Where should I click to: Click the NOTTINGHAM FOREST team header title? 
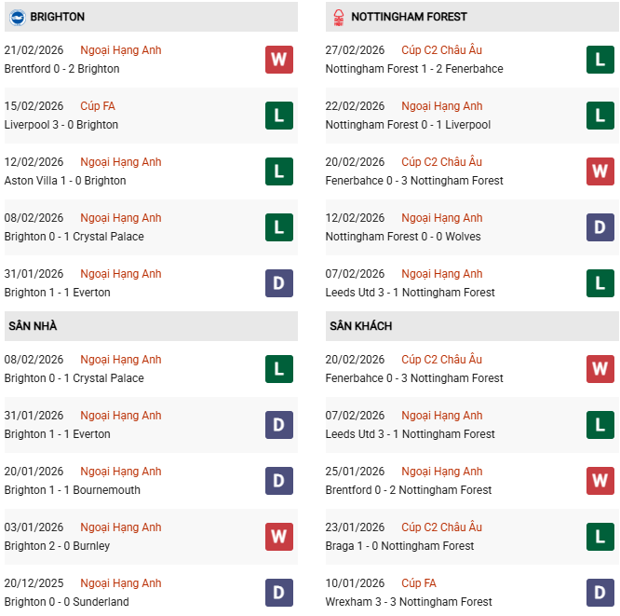coord(411,17)
